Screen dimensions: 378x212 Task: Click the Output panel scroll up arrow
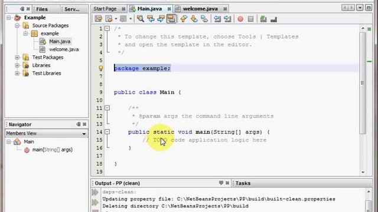(x=369, y=191)
